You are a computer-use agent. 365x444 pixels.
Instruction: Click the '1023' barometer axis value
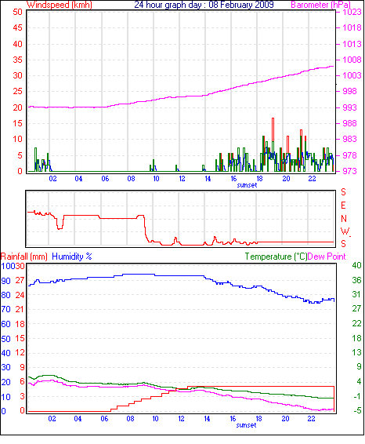coord(352,13)
